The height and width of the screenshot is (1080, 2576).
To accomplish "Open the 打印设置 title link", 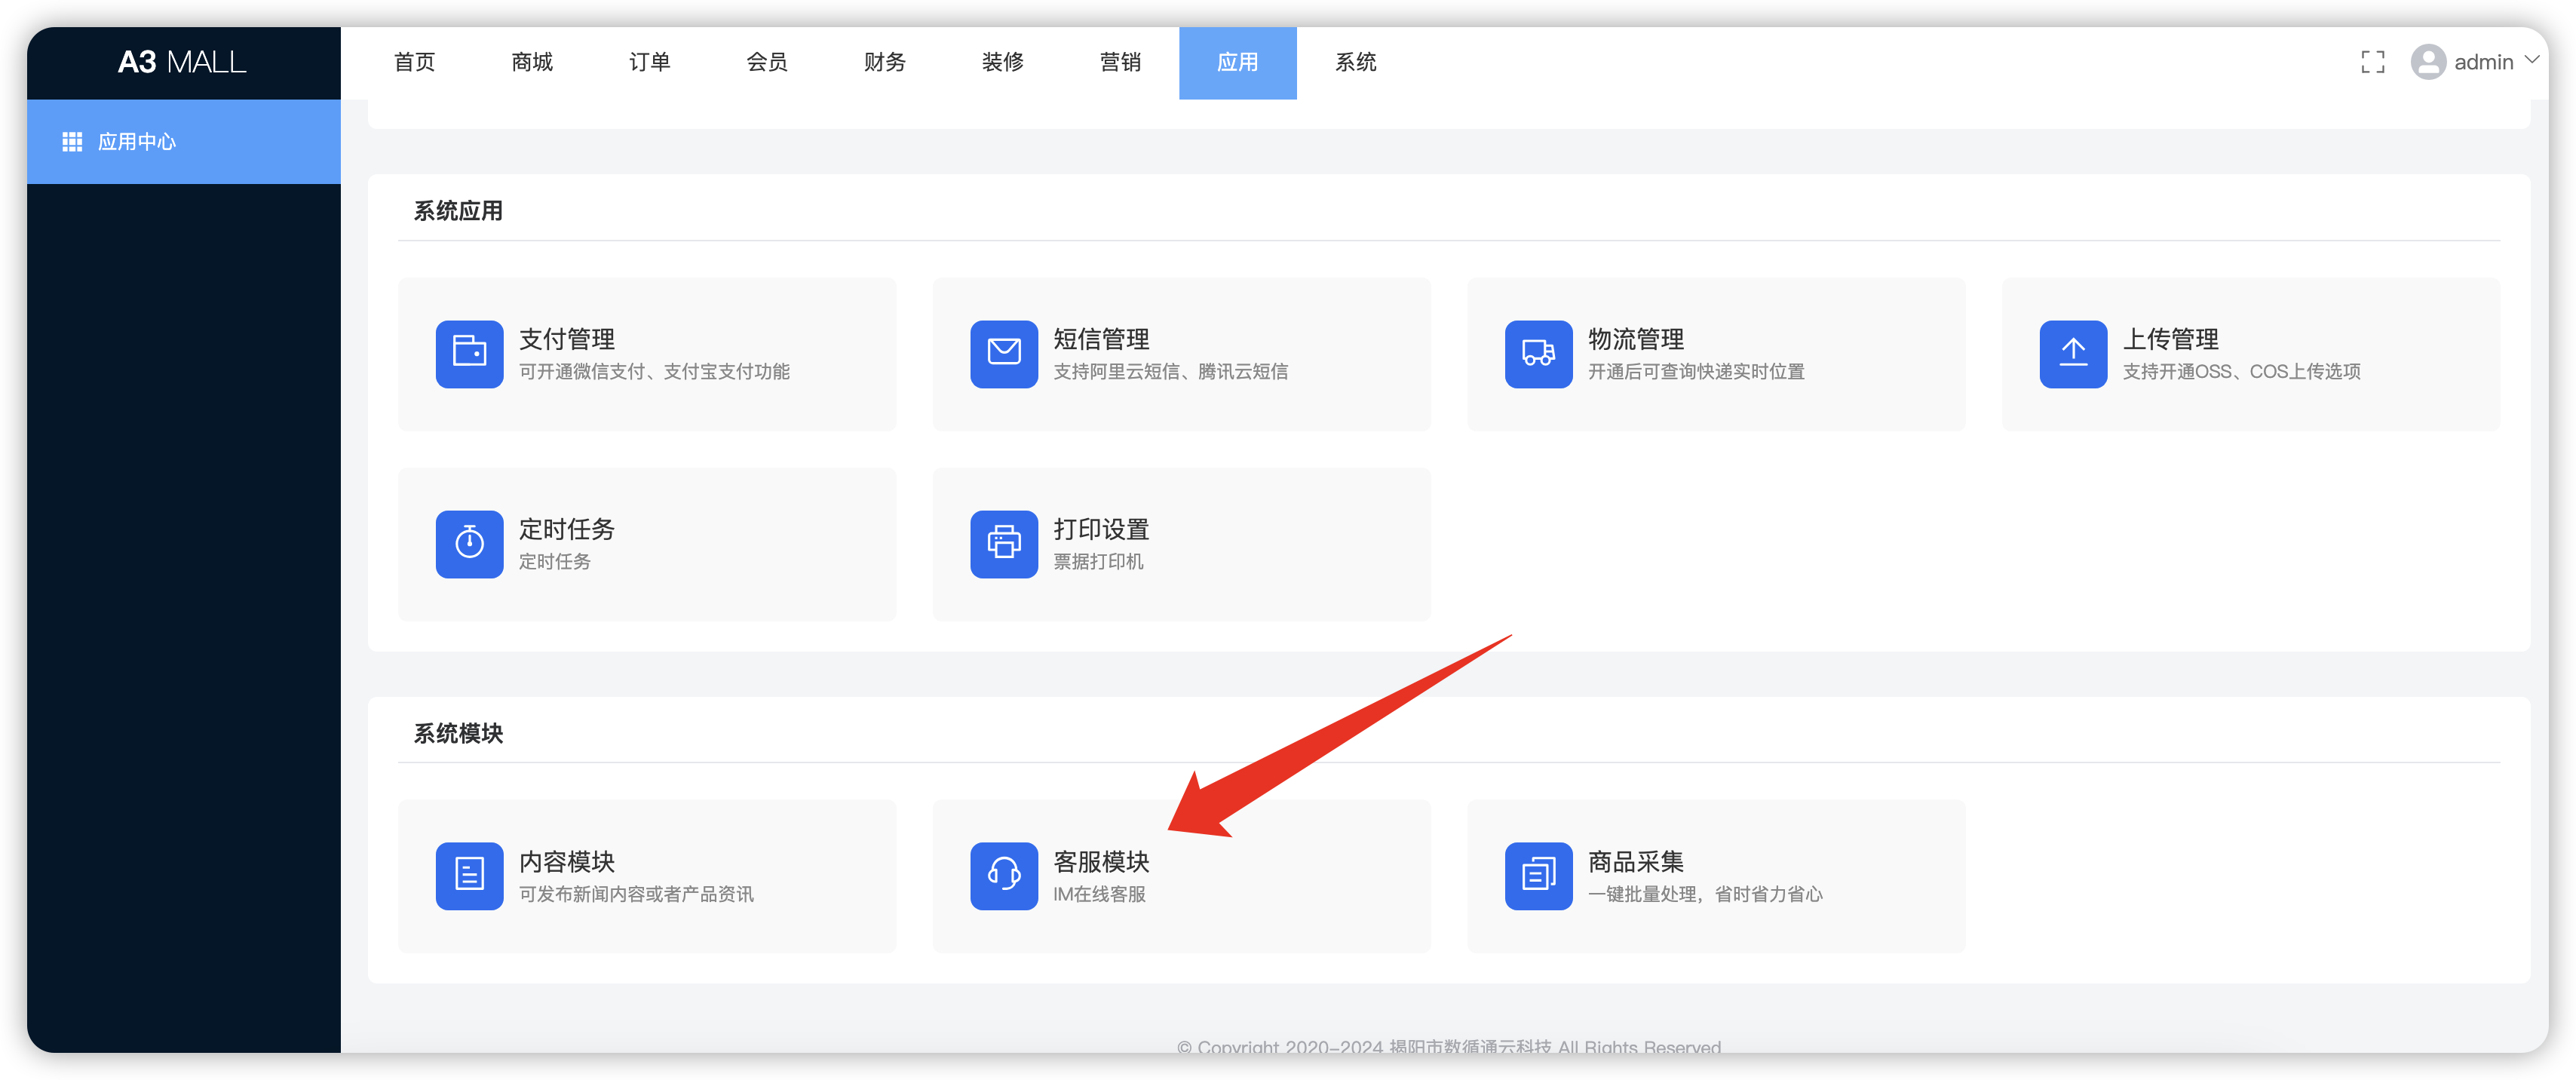I will pos(1101,529).
